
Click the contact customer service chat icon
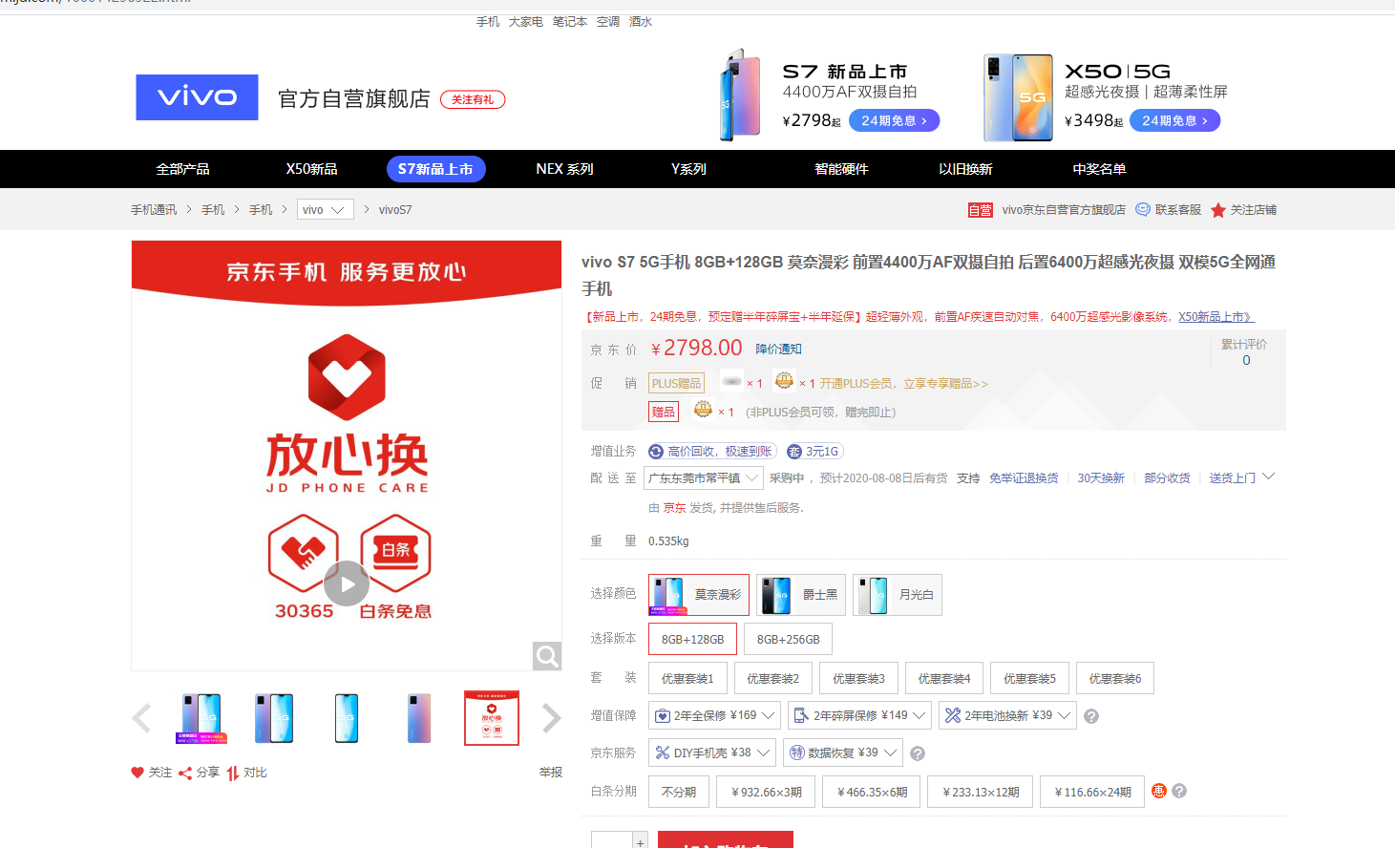pyautogui.click(x=1143, y=210)
